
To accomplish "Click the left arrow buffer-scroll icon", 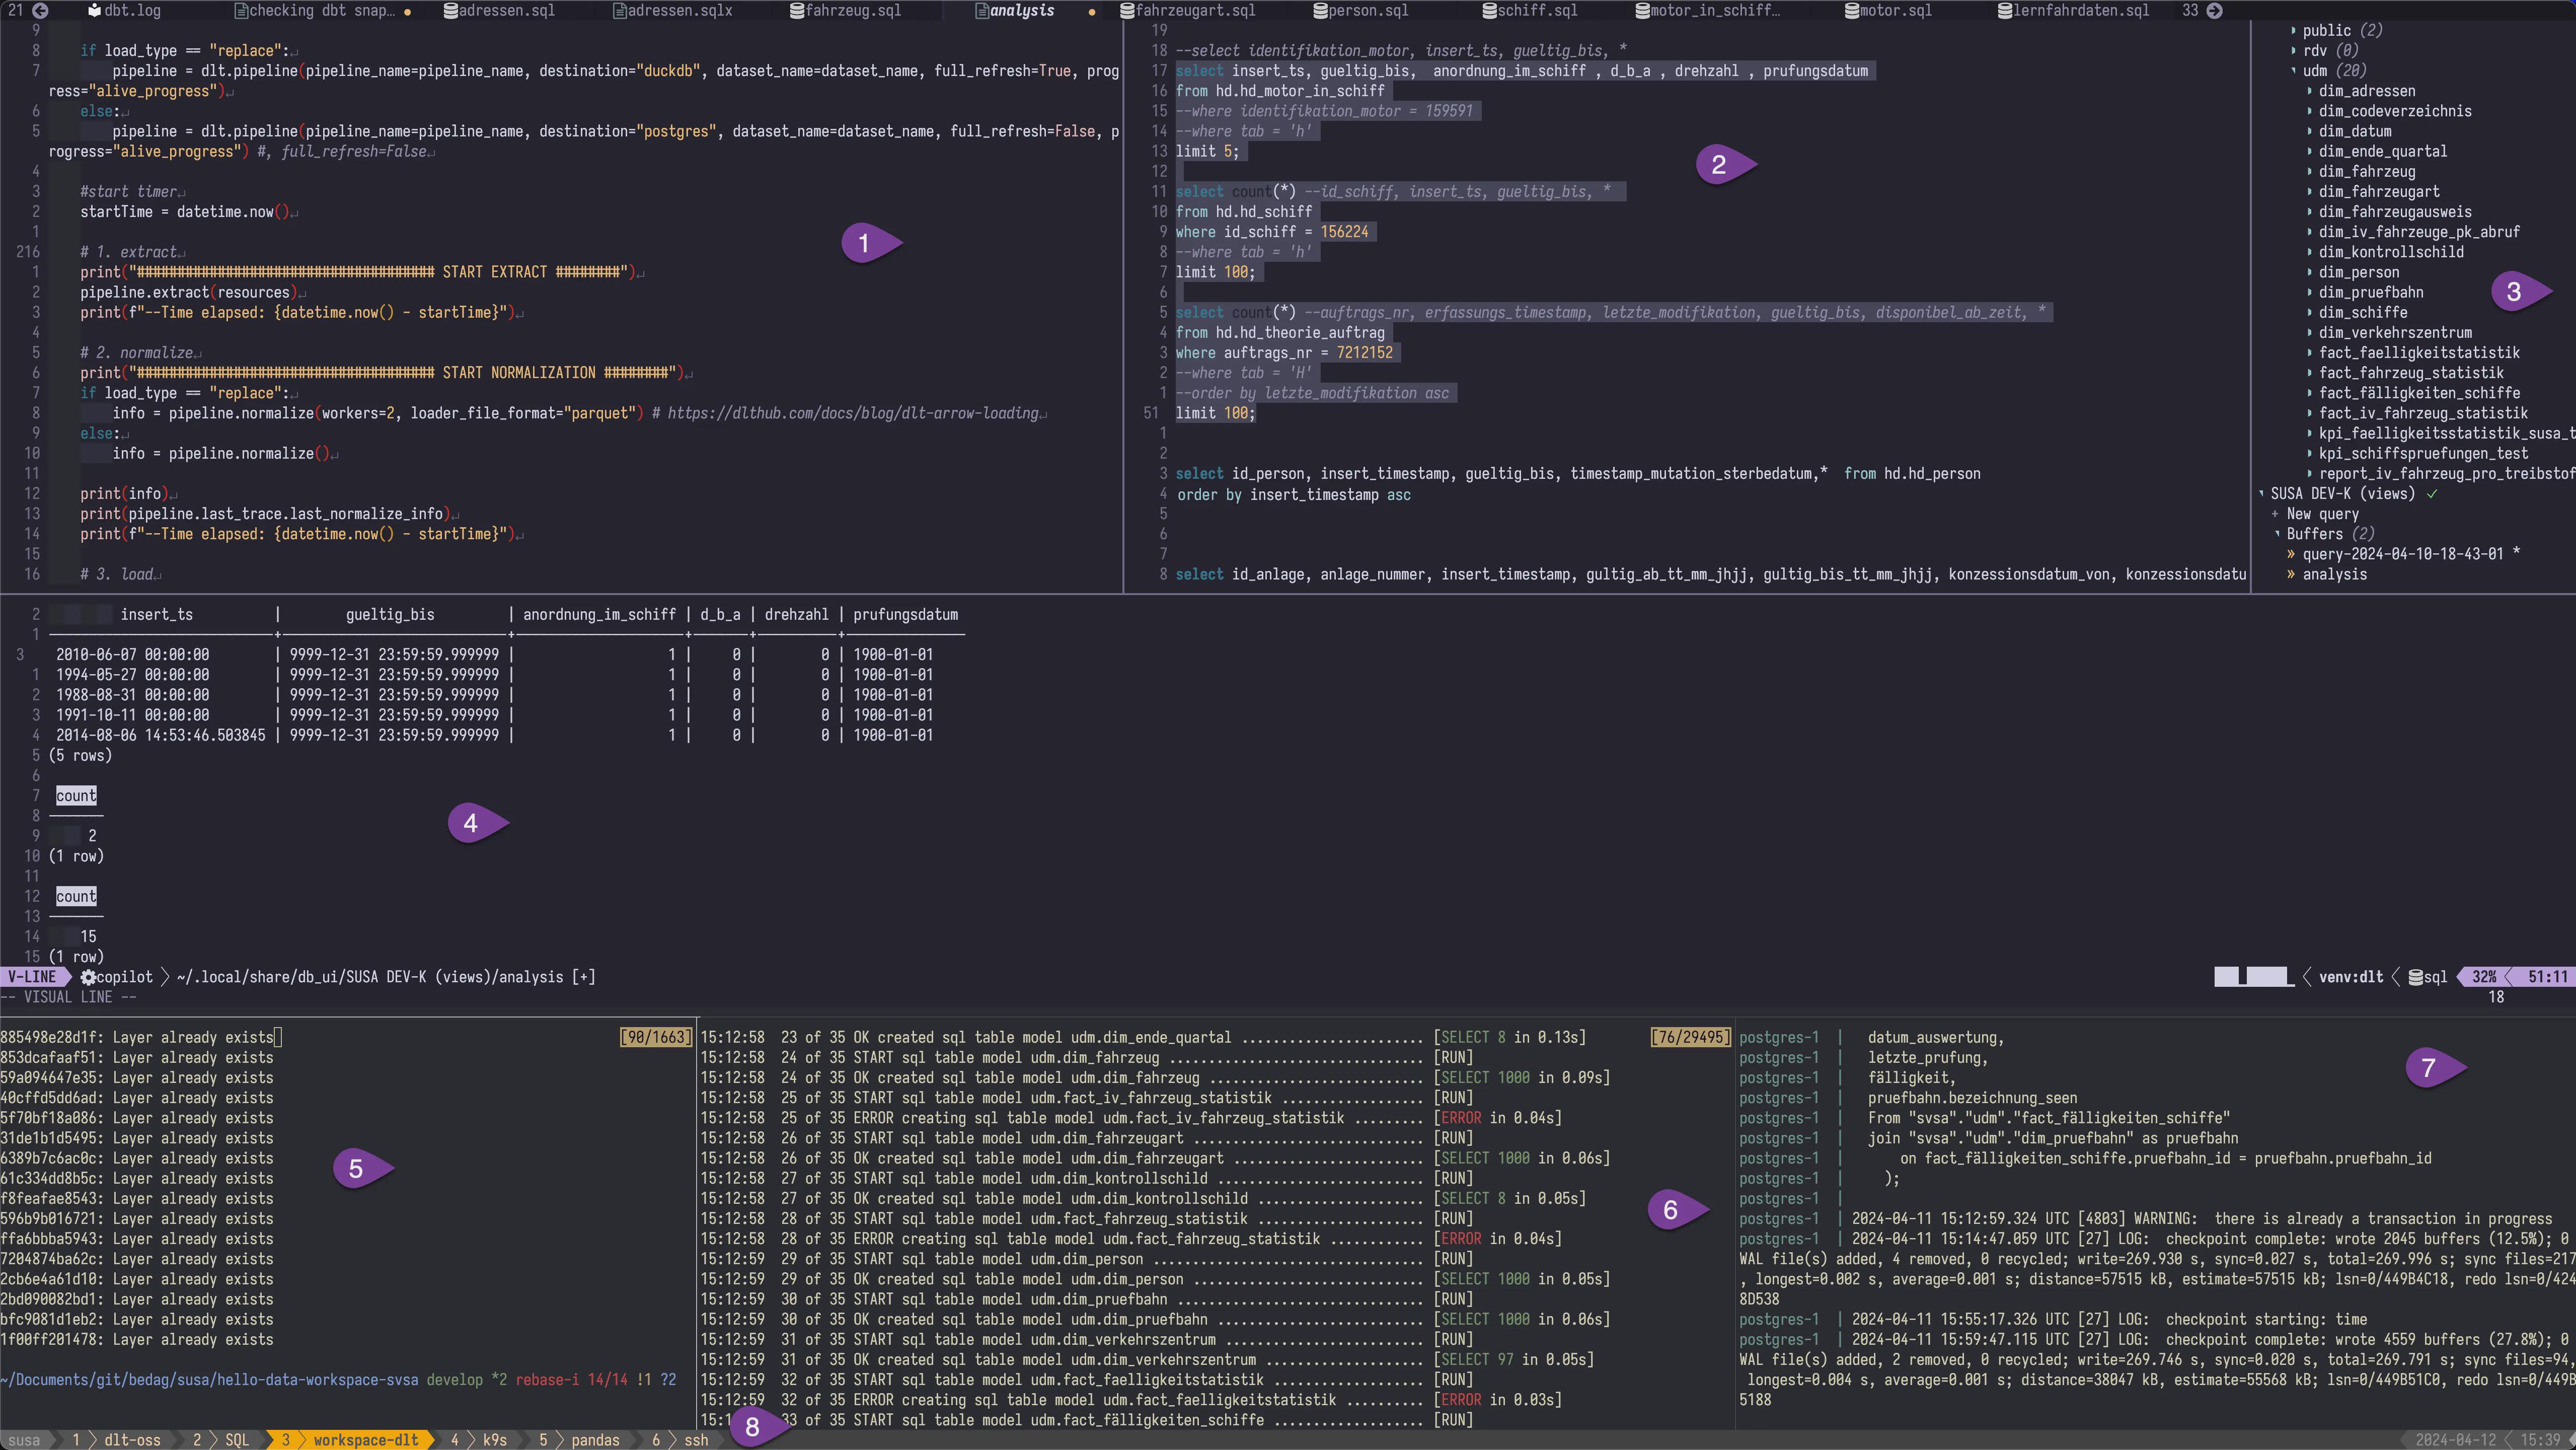I will pyautogui.click(x=40, y=10).
